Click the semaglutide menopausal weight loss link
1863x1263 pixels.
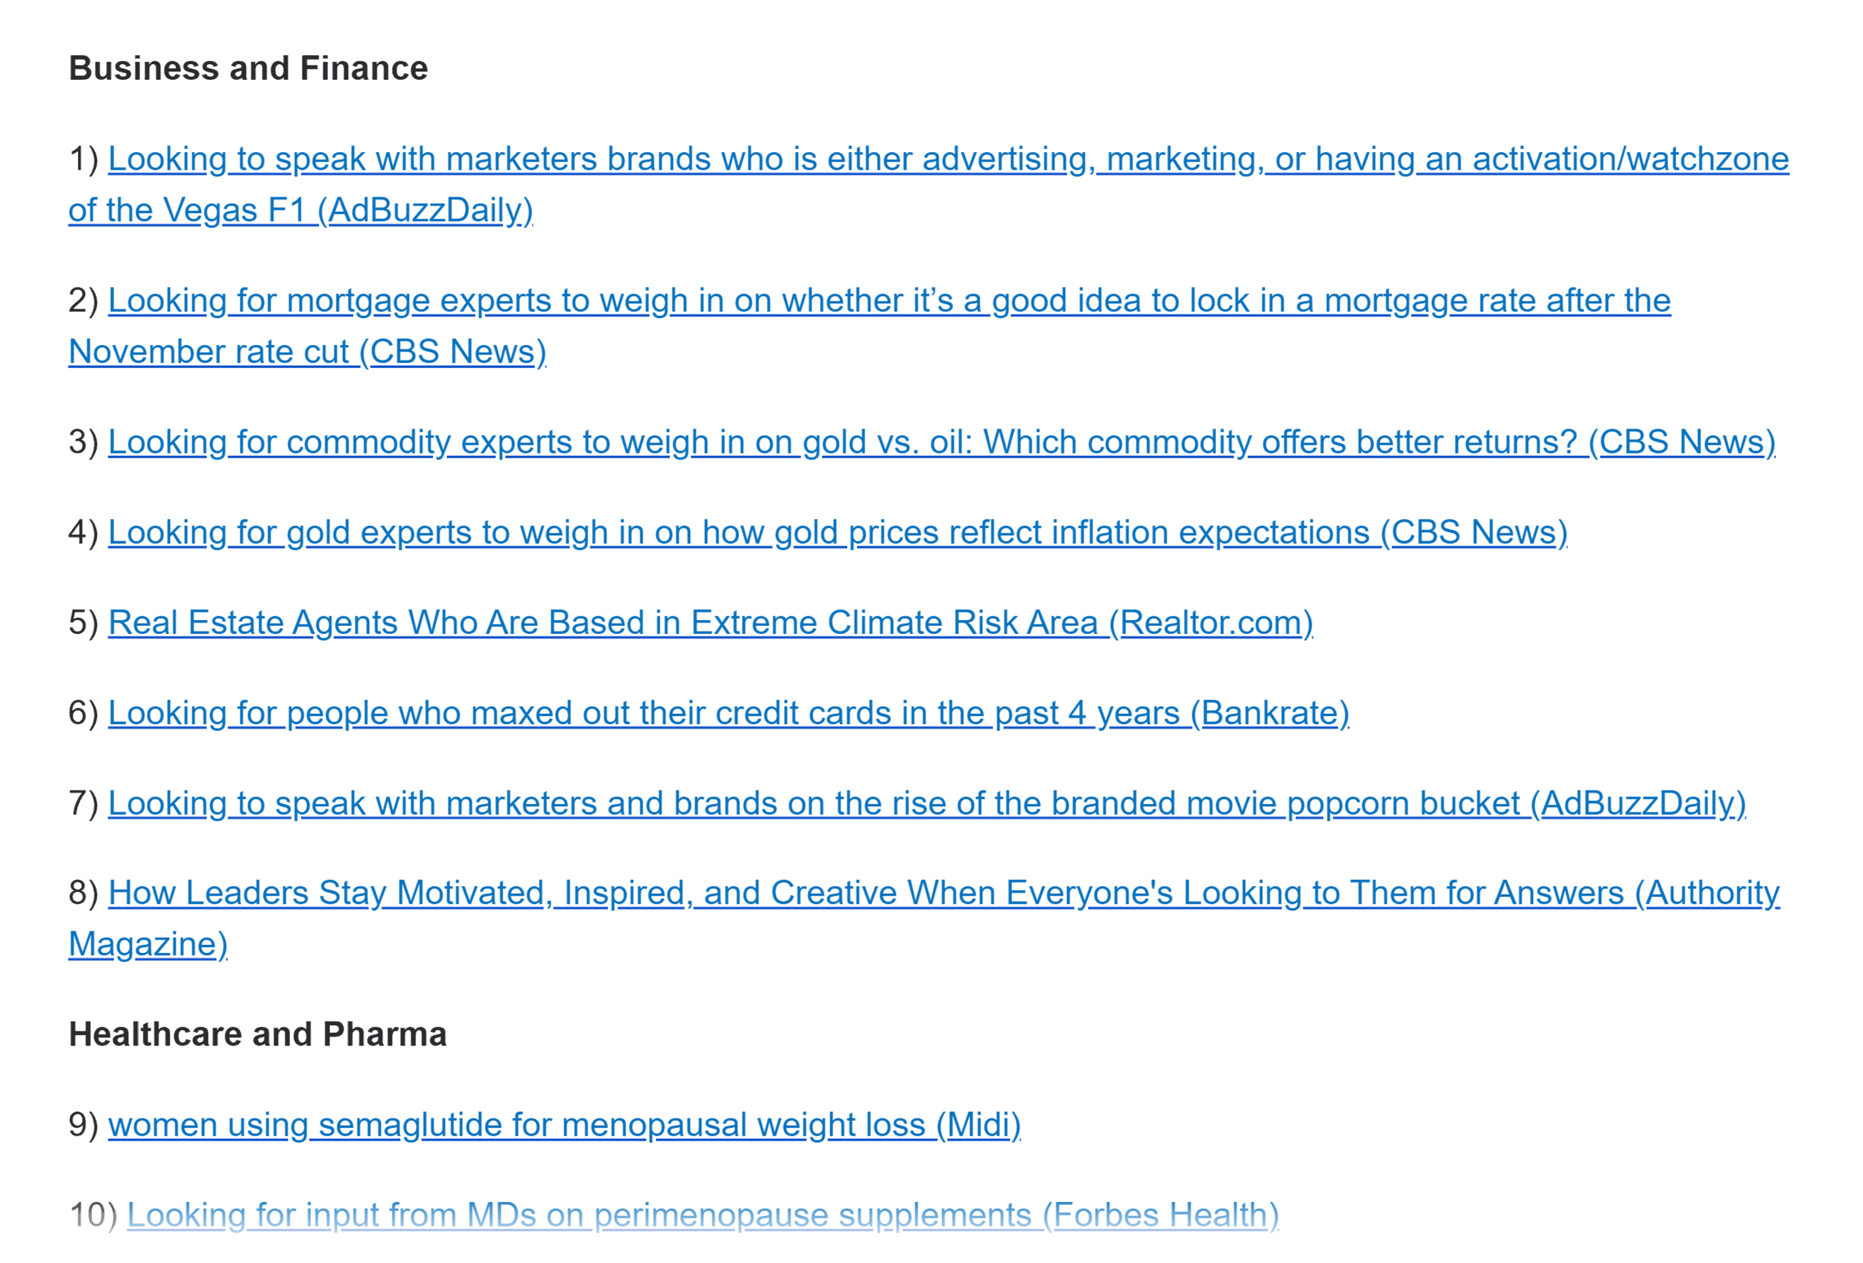point(563,1125)
